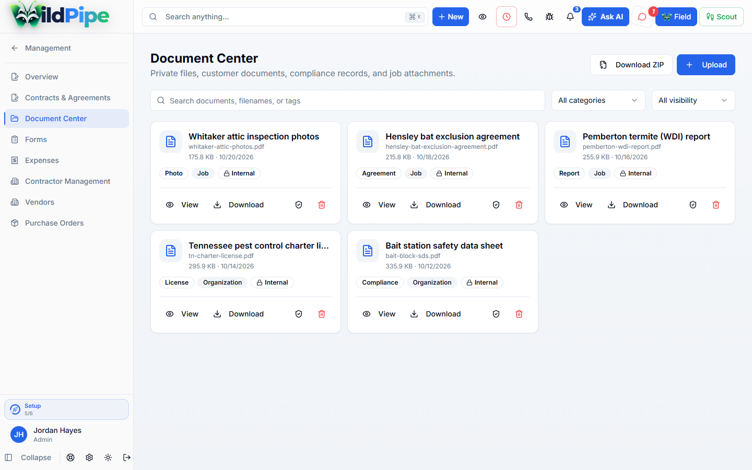
Task: Click shield icon on Tennessee charter license card
Action: point(299,314)
